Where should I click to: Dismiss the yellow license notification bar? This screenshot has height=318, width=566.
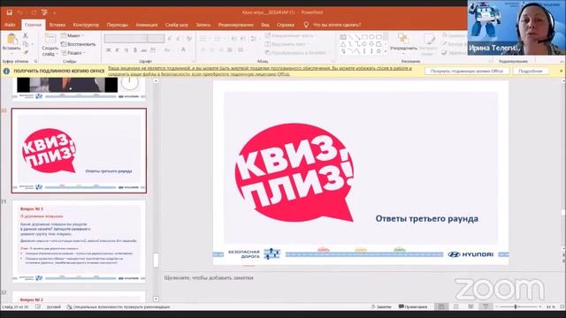(x=562, y=71)
